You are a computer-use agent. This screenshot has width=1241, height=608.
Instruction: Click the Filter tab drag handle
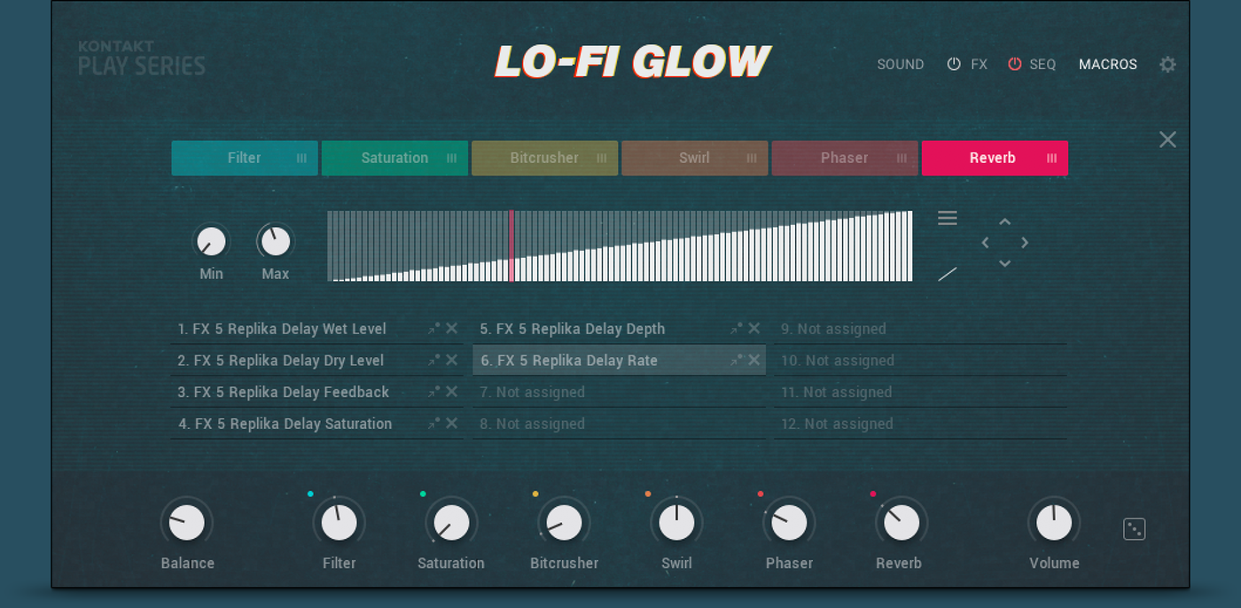click(301, 158)
